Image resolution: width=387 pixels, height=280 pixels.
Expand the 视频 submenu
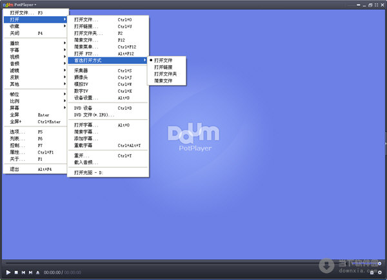pyautogui.click(x=35, y=57)
